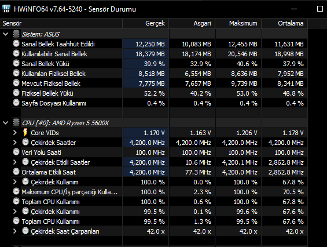Click the clock icon next to Ortalama Etkili Saat

click(x=16, y=172)
